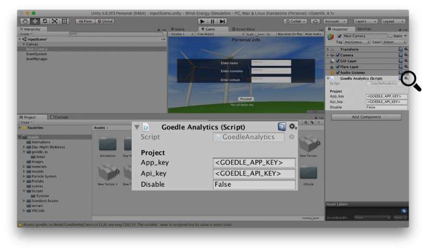The width and height of the screenshot is (426, 252).
Task: Open the VSCode folder thumbnail
Action: (x=309, y=172)
